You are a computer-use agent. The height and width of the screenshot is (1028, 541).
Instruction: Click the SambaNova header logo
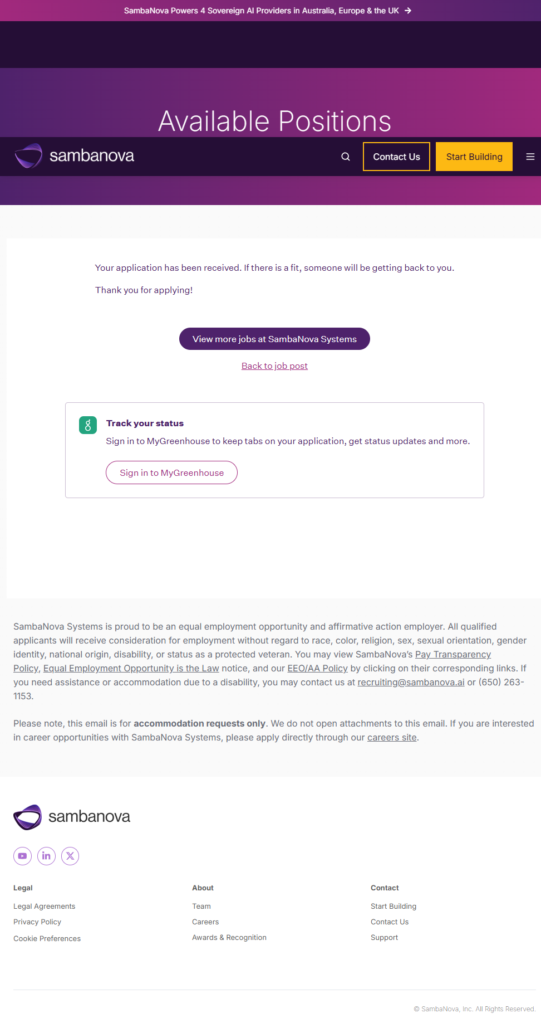coord(75,156)
